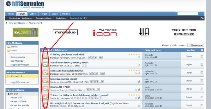Click envelope icon beside Denon AH-D7100 thread
The height and width of the screenshot is (109, 211).
pos(45,88)
